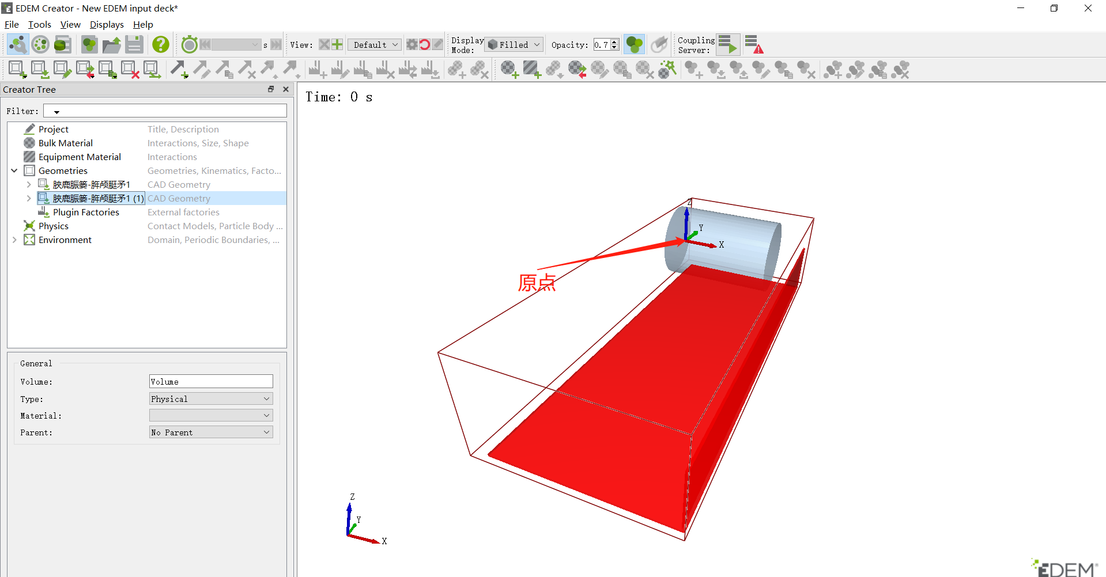
Task: Select Project in the Creator Tree
Action: [x=54, y=130]
